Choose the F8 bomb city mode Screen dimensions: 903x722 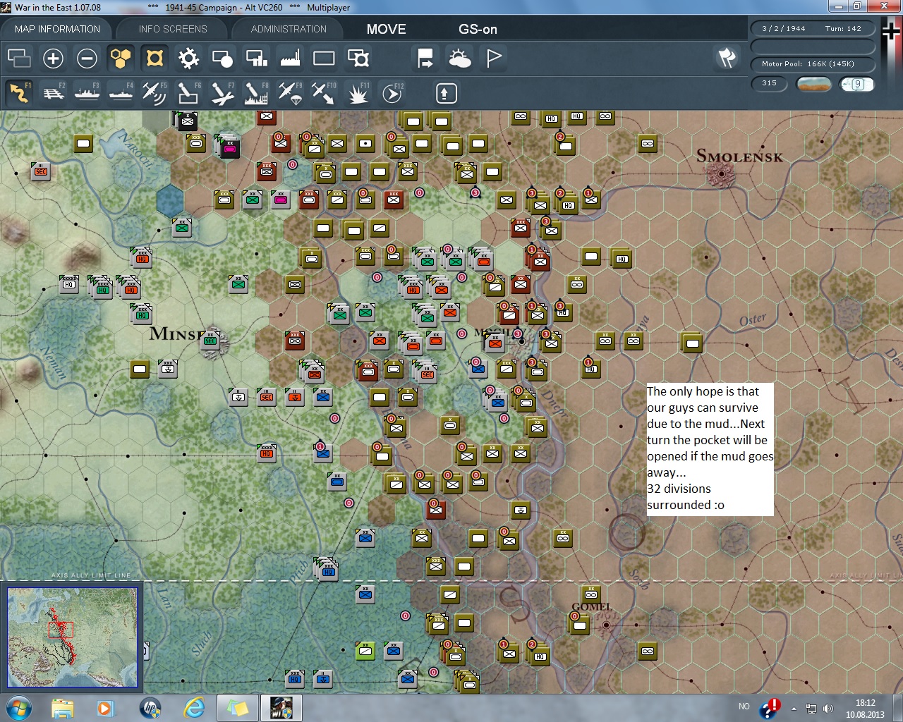click(255, 93)
